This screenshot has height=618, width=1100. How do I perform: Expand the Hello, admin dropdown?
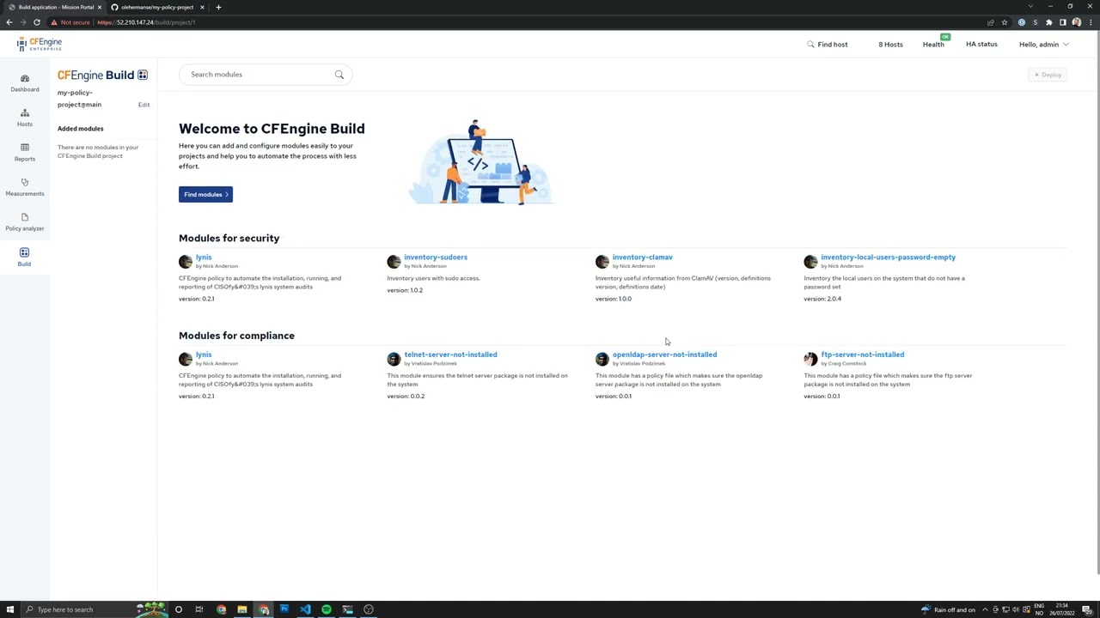pos(1044,45)
